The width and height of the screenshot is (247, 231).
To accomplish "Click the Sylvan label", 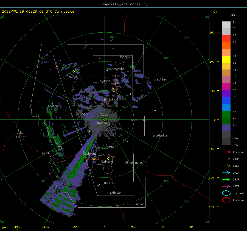I will pyautogui.click(x=105, y=81).
